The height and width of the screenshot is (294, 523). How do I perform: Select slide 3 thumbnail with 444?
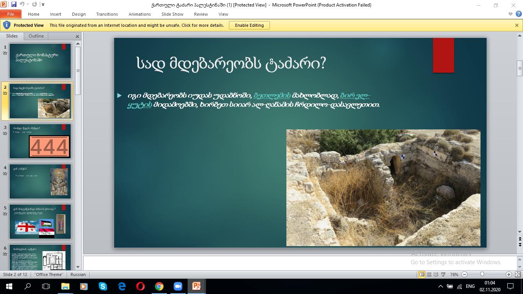pos(40,141)
